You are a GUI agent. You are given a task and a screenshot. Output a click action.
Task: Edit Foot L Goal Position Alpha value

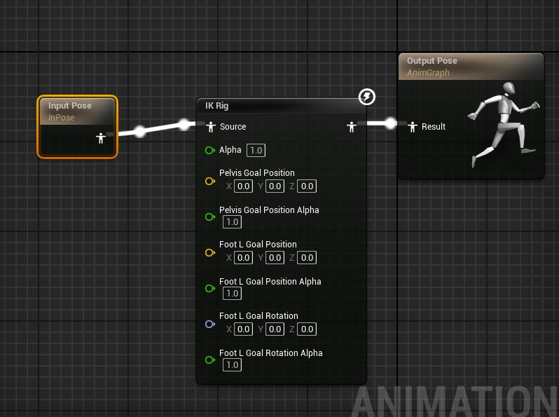click(232, 293)
